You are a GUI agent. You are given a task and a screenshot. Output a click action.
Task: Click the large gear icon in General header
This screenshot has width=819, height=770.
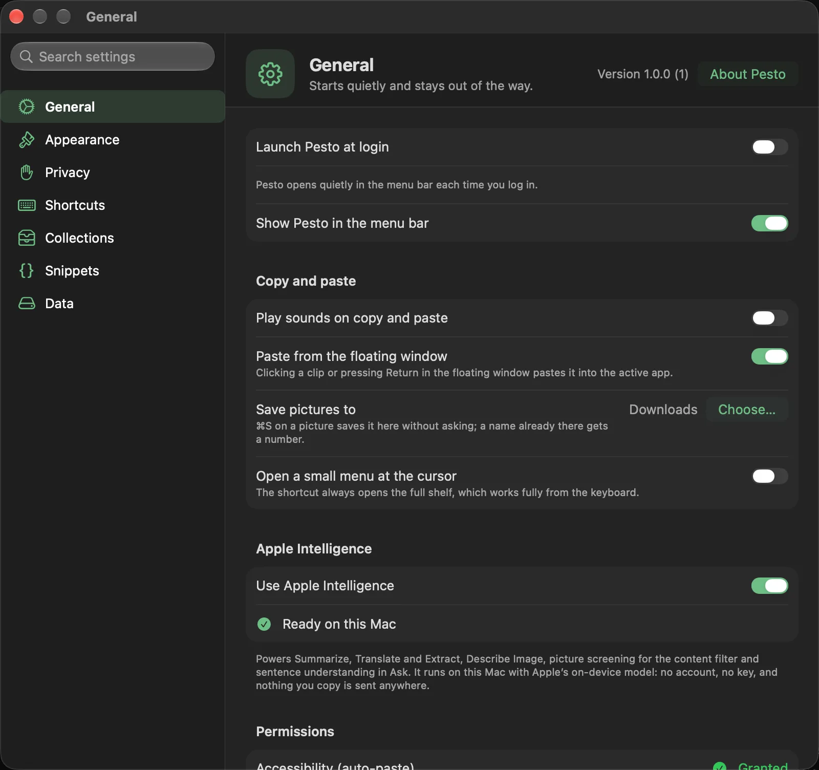pyautogui.click(x=270, y=74)
